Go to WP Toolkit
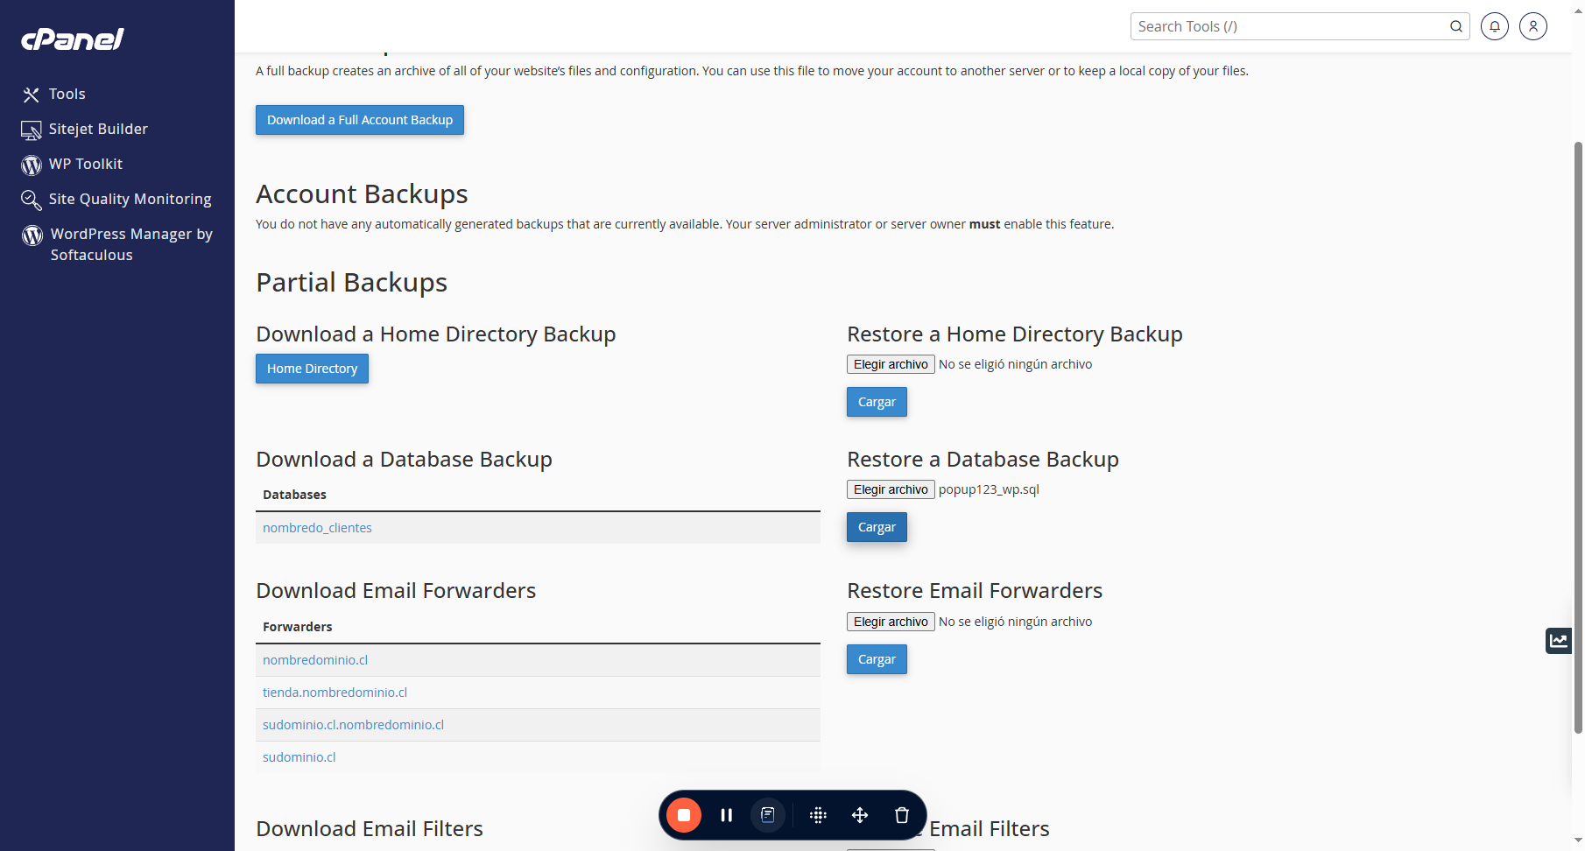Screen dimensions: 1585x851 (72, 164)
